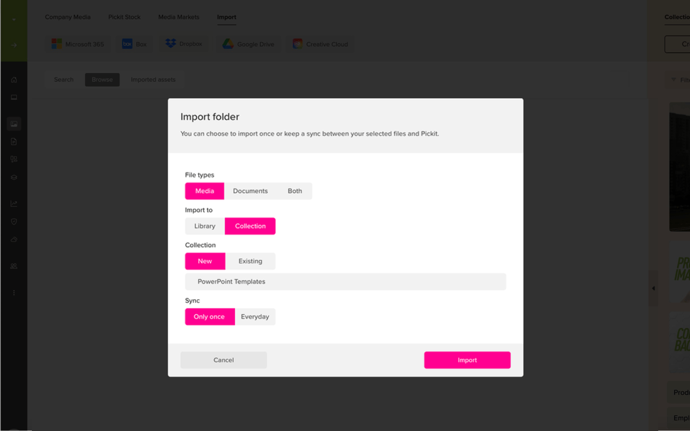Toggle import destination to Library
Viewport: 690px width, 431px height.
click(x=204, y=225)
